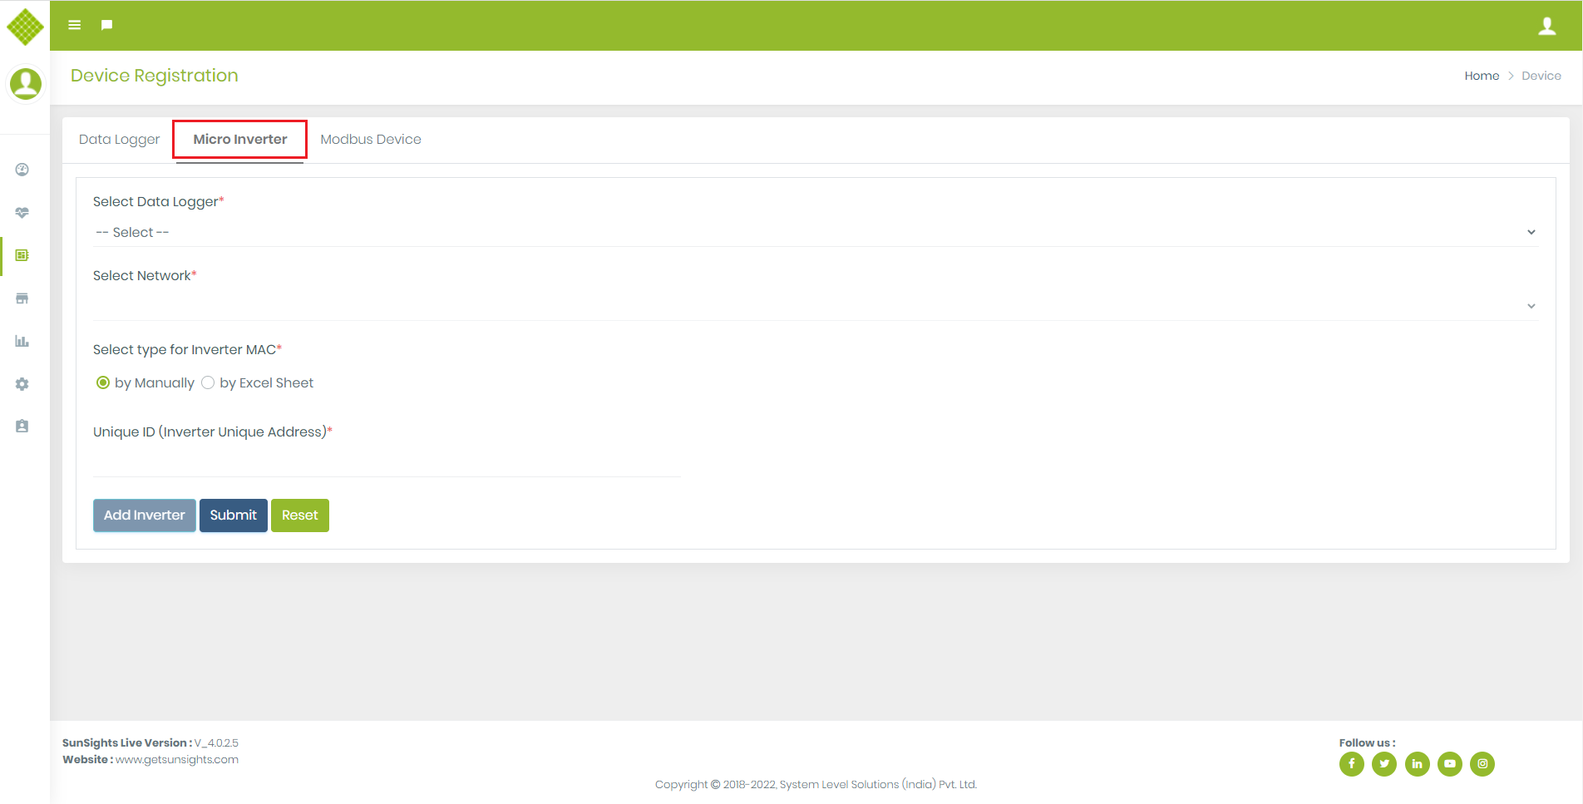Toggle the hamburger menu icon

(74, 25)
